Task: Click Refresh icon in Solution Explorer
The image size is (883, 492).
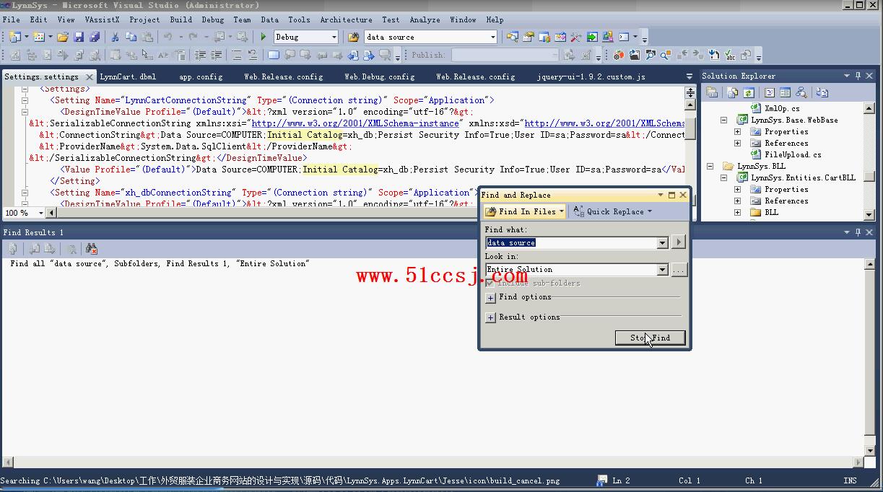Action: [748, 92]
